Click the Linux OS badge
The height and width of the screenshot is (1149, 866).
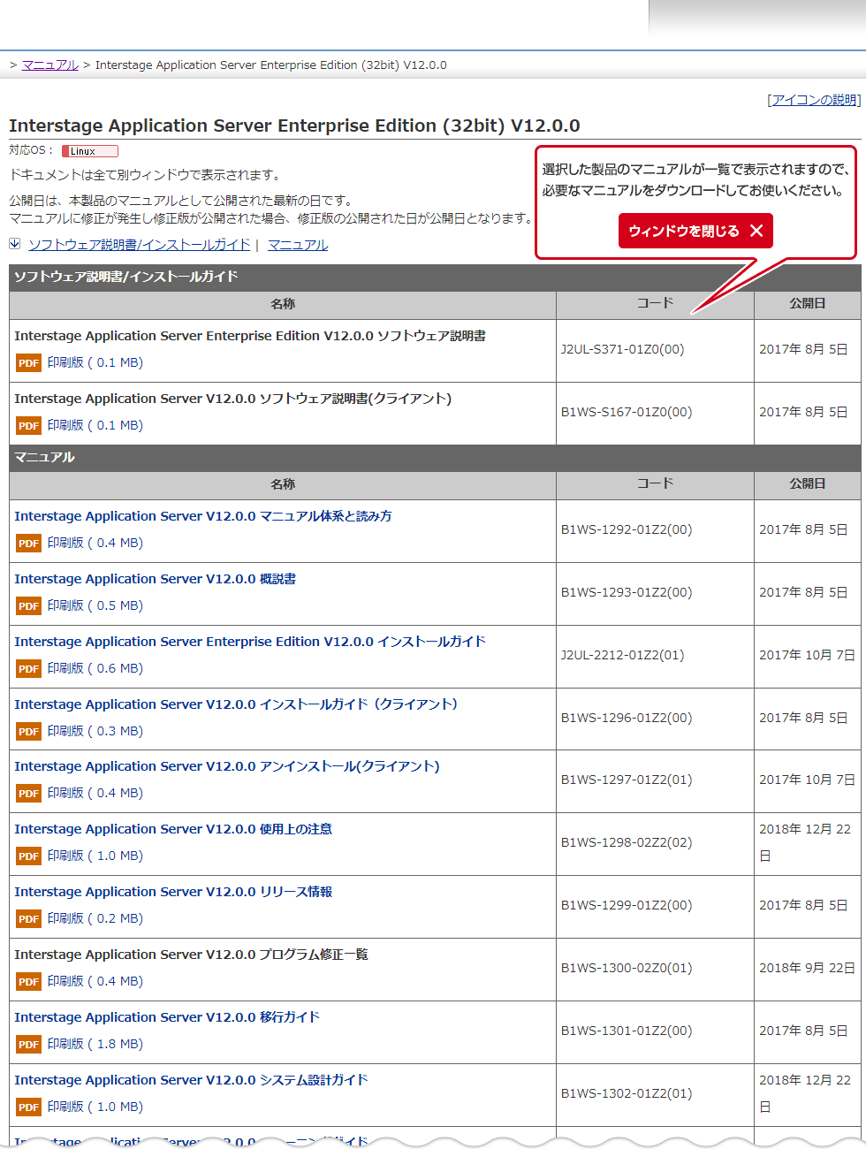click(89, 151)
